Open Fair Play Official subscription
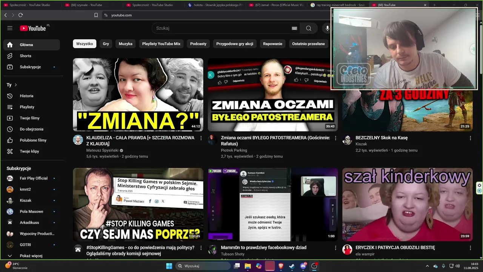This screenshot has height=272, width=483. [32, 178]
